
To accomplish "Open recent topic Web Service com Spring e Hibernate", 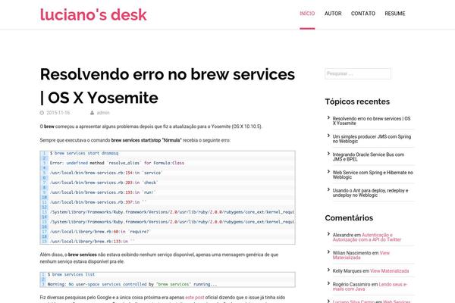I will (372, 175).
